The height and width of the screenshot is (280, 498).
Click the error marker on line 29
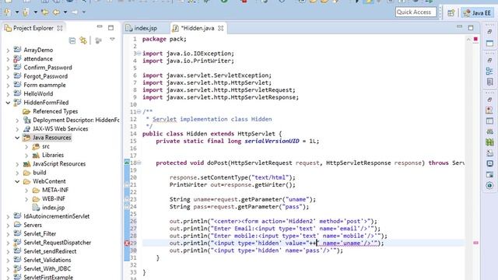pyautogui.click(x=126, y=243)
